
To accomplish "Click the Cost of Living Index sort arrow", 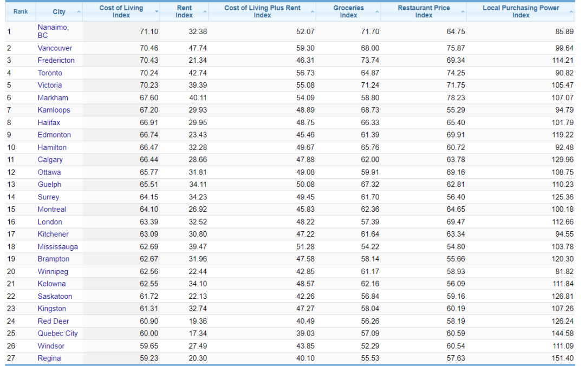I will [x=157, y=12].
